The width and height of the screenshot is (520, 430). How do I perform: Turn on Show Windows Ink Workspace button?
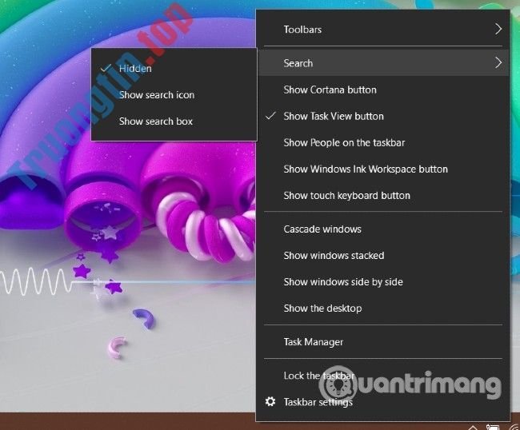click(365, 169)
